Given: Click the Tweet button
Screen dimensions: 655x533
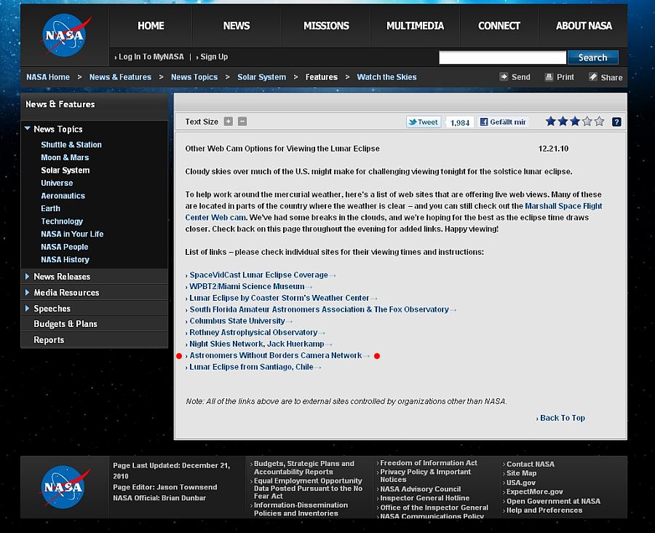Looking at the screenshot, I should coord(424,122).
